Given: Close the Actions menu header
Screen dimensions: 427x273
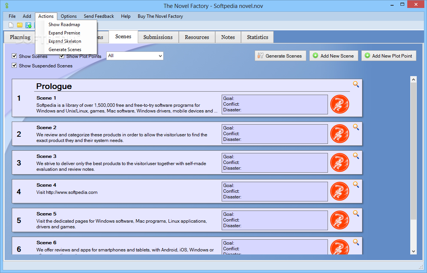Looking at the screenshot, I should [x=46, y=16].
